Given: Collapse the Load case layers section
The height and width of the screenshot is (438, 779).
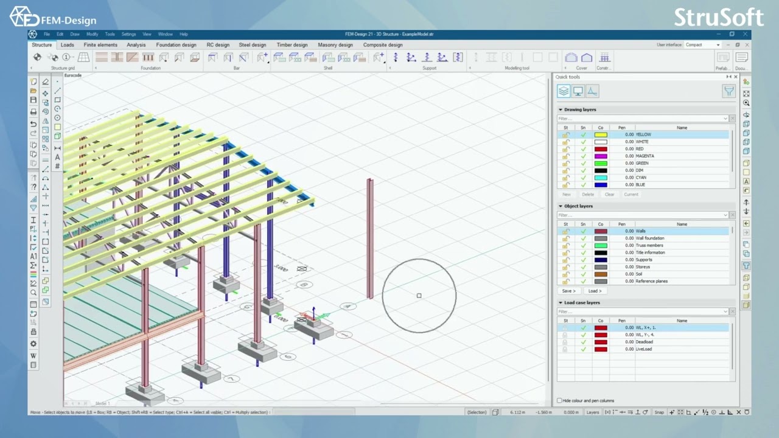Looking at the screenshot, I should click(561, 302).
